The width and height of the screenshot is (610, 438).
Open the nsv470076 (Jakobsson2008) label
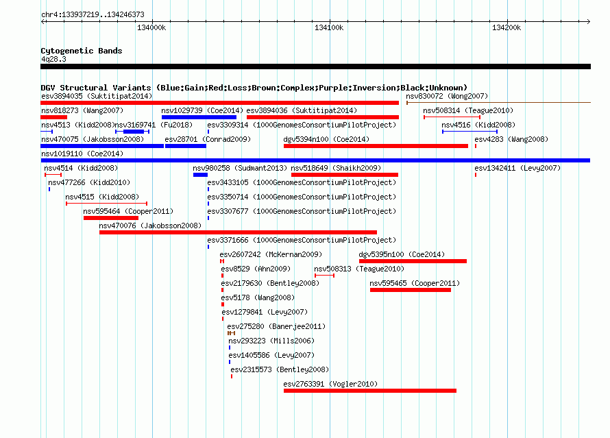pos(150,226)
